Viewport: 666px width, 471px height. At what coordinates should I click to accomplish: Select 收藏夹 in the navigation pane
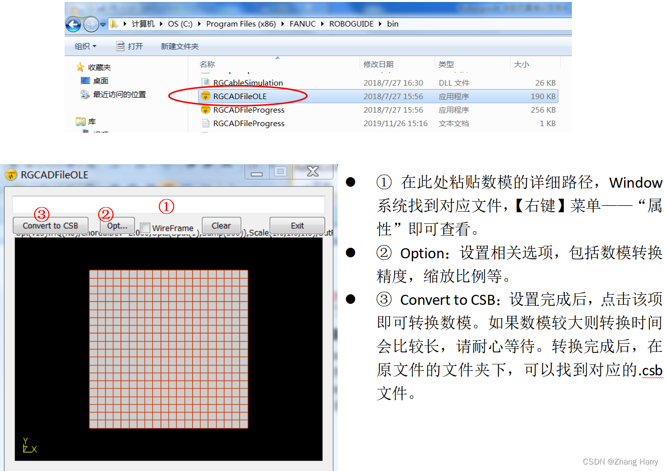click(x=99, y=67)
